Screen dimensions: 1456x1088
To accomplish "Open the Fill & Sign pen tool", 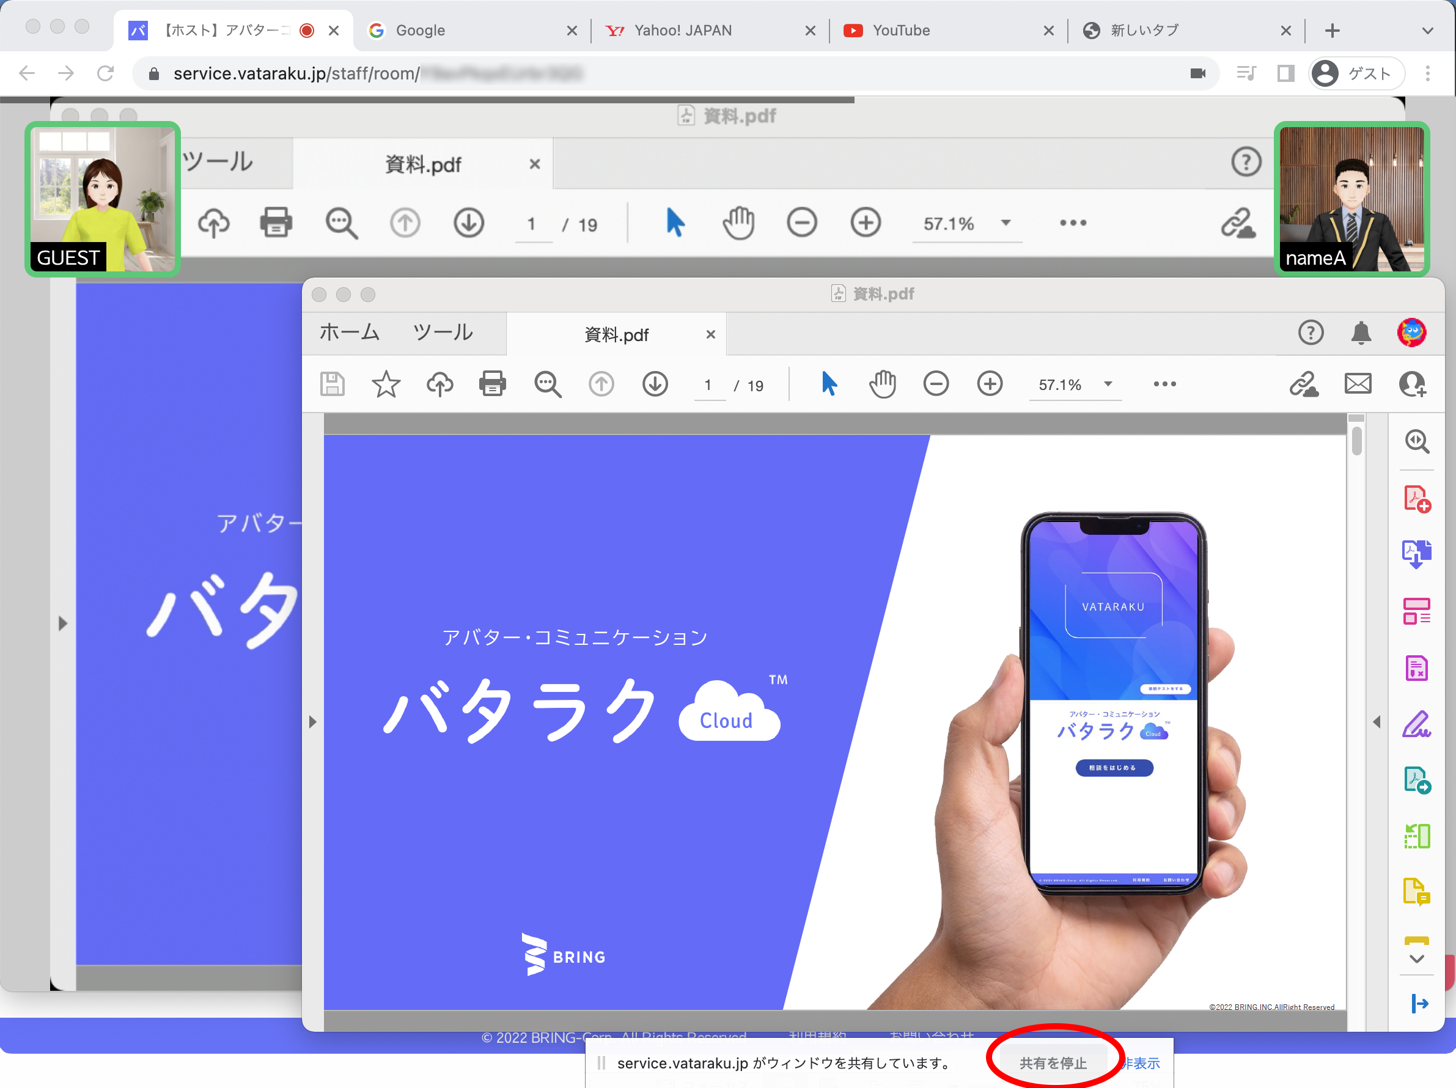I will click(x=1416, y=724).
